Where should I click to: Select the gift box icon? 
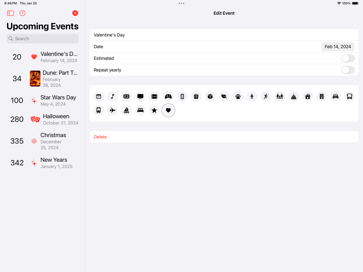(196, 96)
